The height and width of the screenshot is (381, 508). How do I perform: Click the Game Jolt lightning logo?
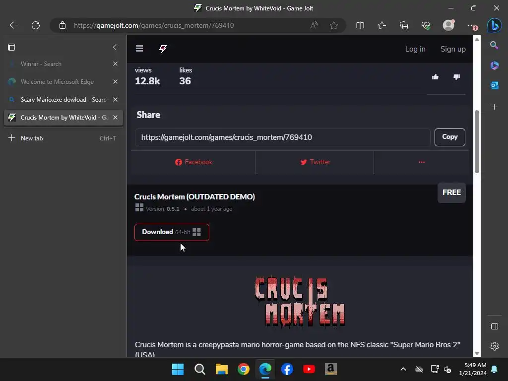pyautogui.click(x=163, y=49)
